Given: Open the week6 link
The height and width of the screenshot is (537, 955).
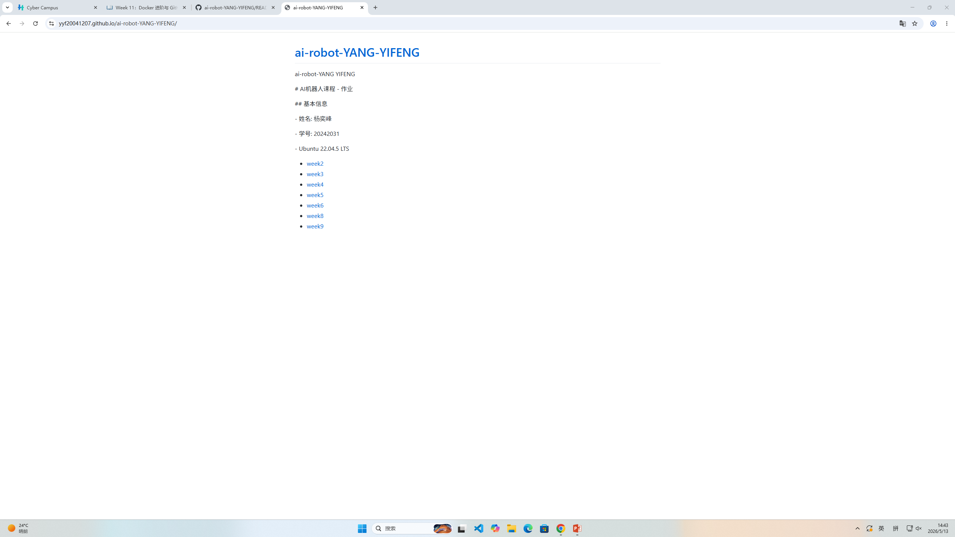Looking at the screenshot, I should click(315, 205).
